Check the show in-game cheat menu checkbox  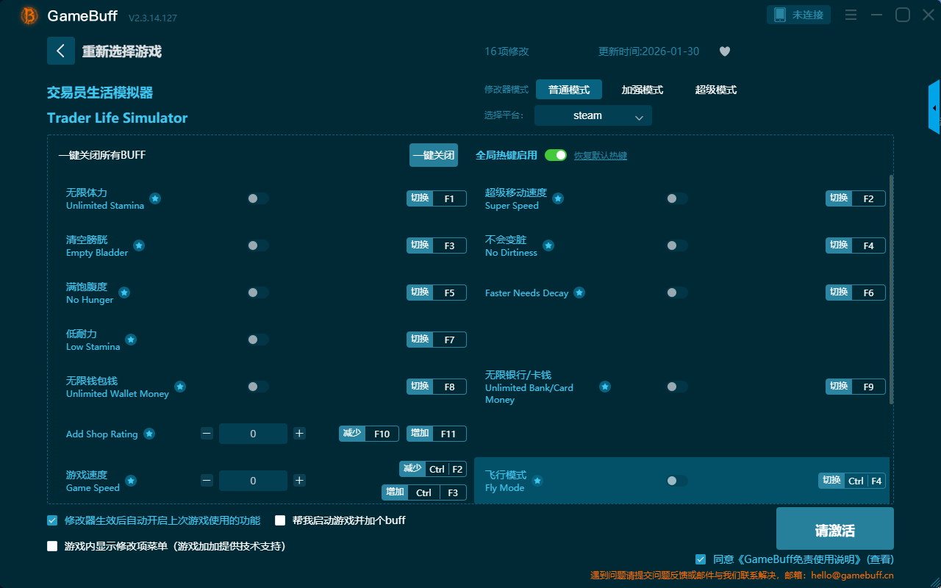(52, 546)
